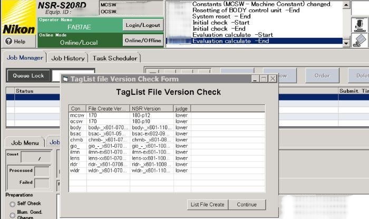Select the ilmn row in the version table
Screen dimensions: 369x219
click(167, 152)
